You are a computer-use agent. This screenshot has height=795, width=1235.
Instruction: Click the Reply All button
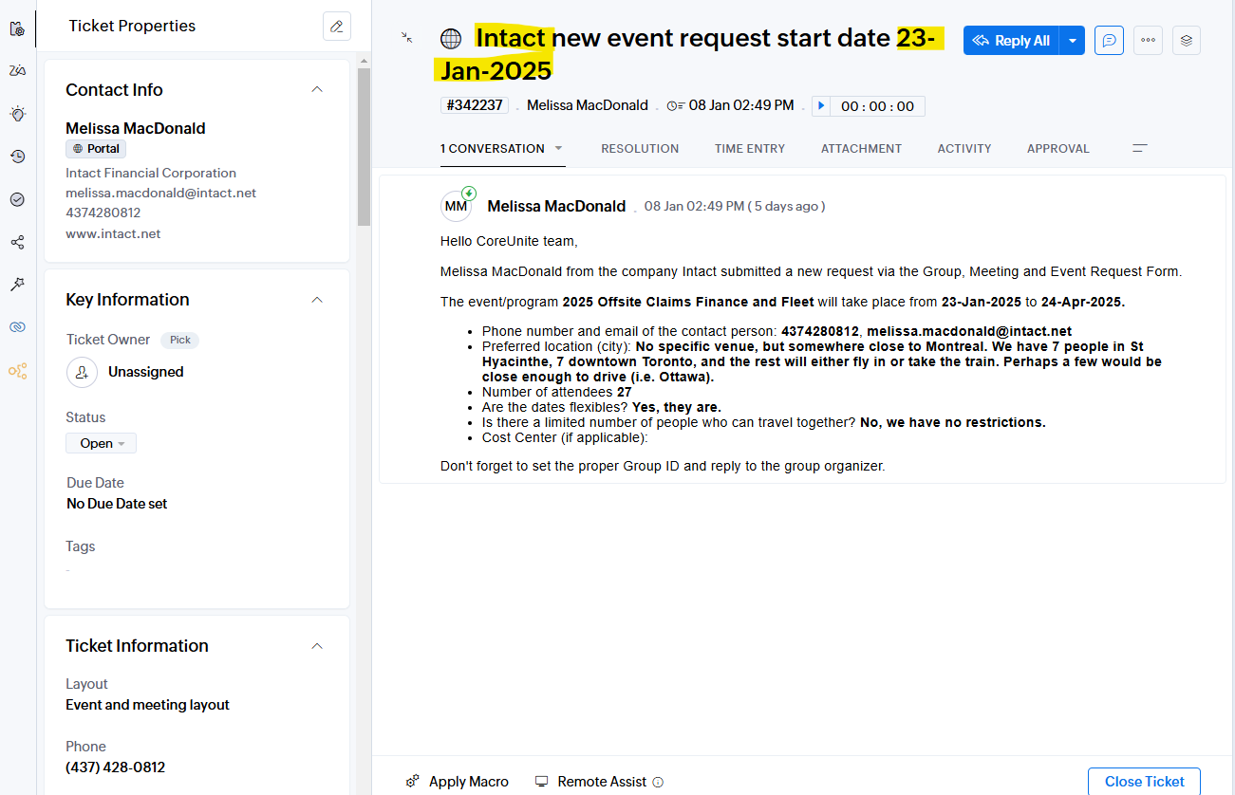[x=1011, y=41]
